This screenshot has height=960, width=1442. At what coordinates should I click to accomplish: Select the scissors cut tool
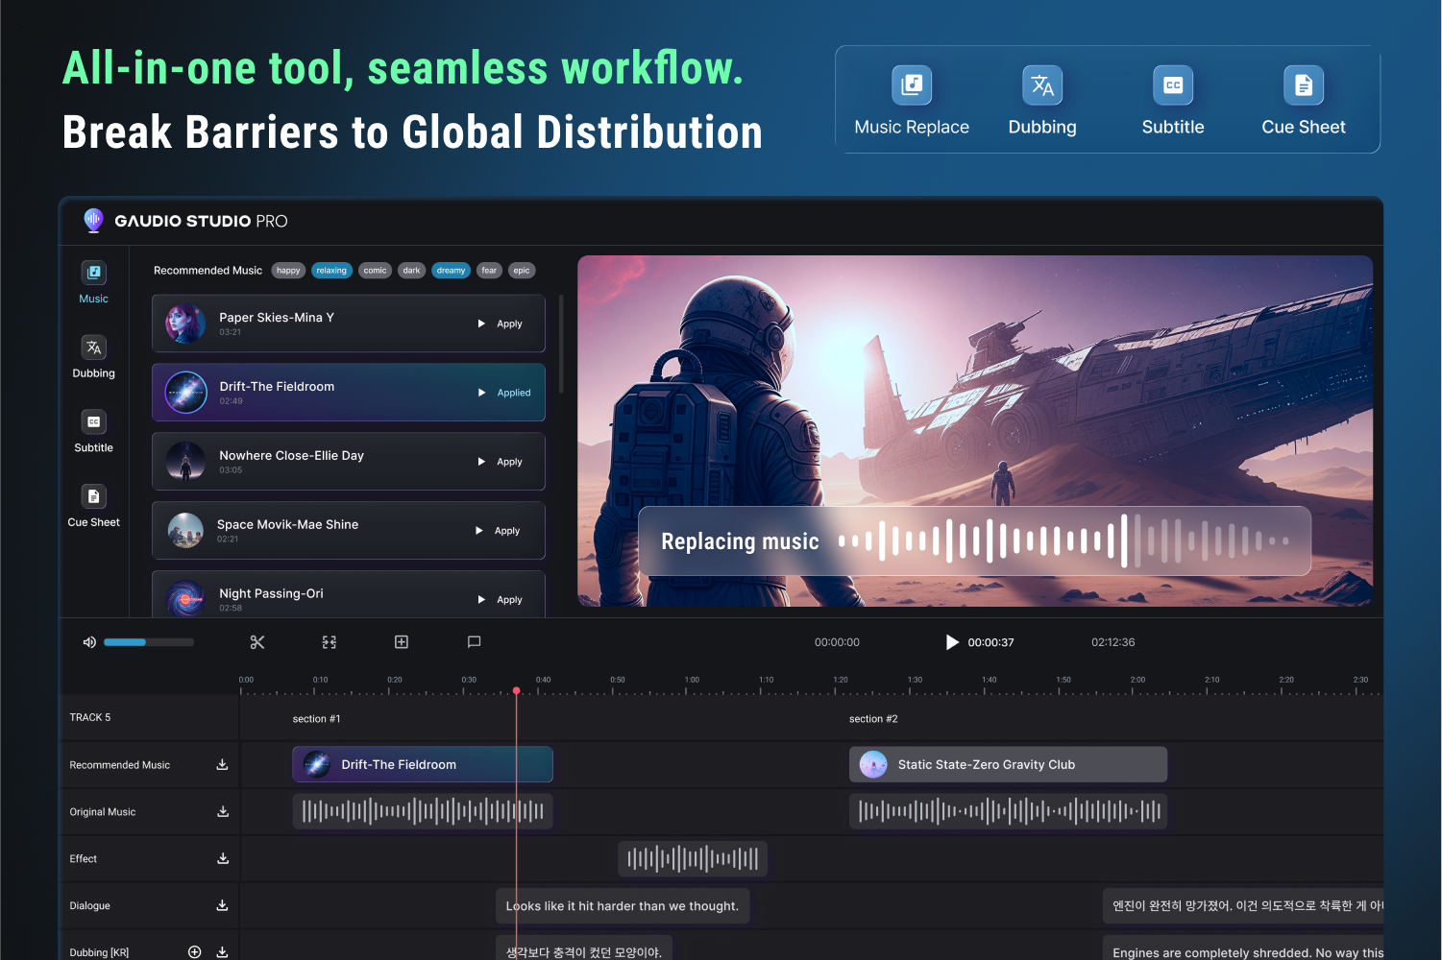tap(257, 642)
